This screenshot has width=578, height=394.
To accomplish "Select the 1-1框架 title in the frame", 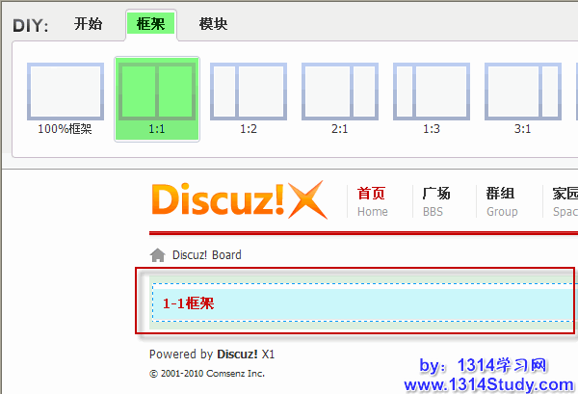I will point(188,303).
